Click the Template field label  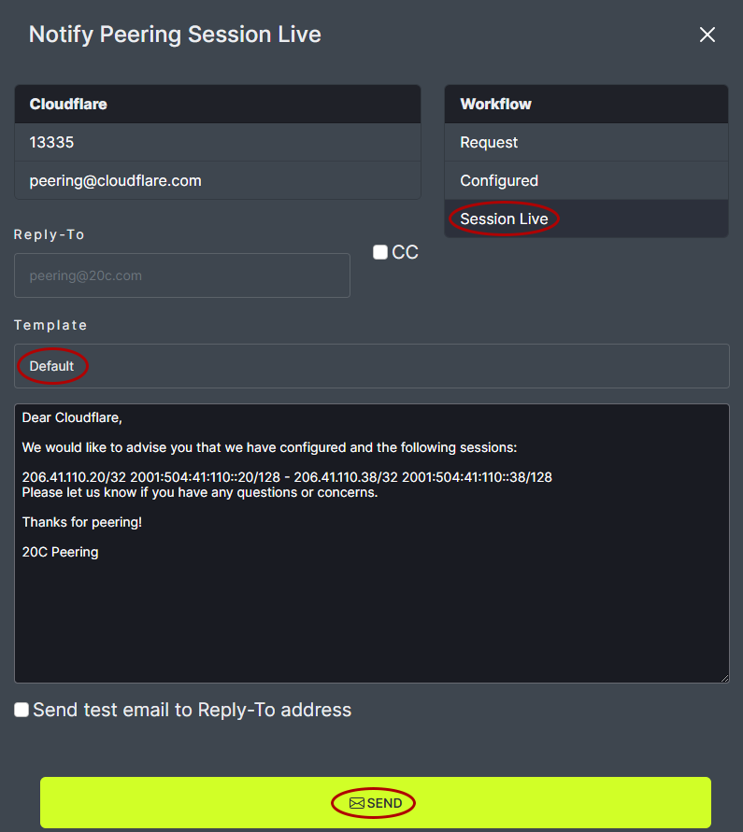pyautogui.click(x=50, y=325)
